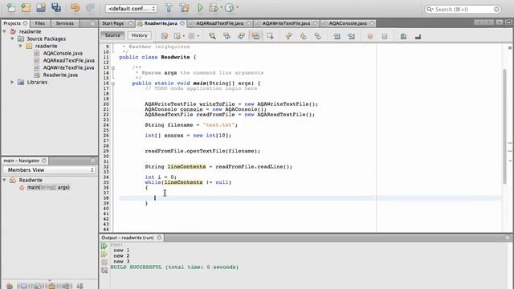Click the Last Edit icon in editor toolbar
Viewport: 514px width, 289px height.
165,36
